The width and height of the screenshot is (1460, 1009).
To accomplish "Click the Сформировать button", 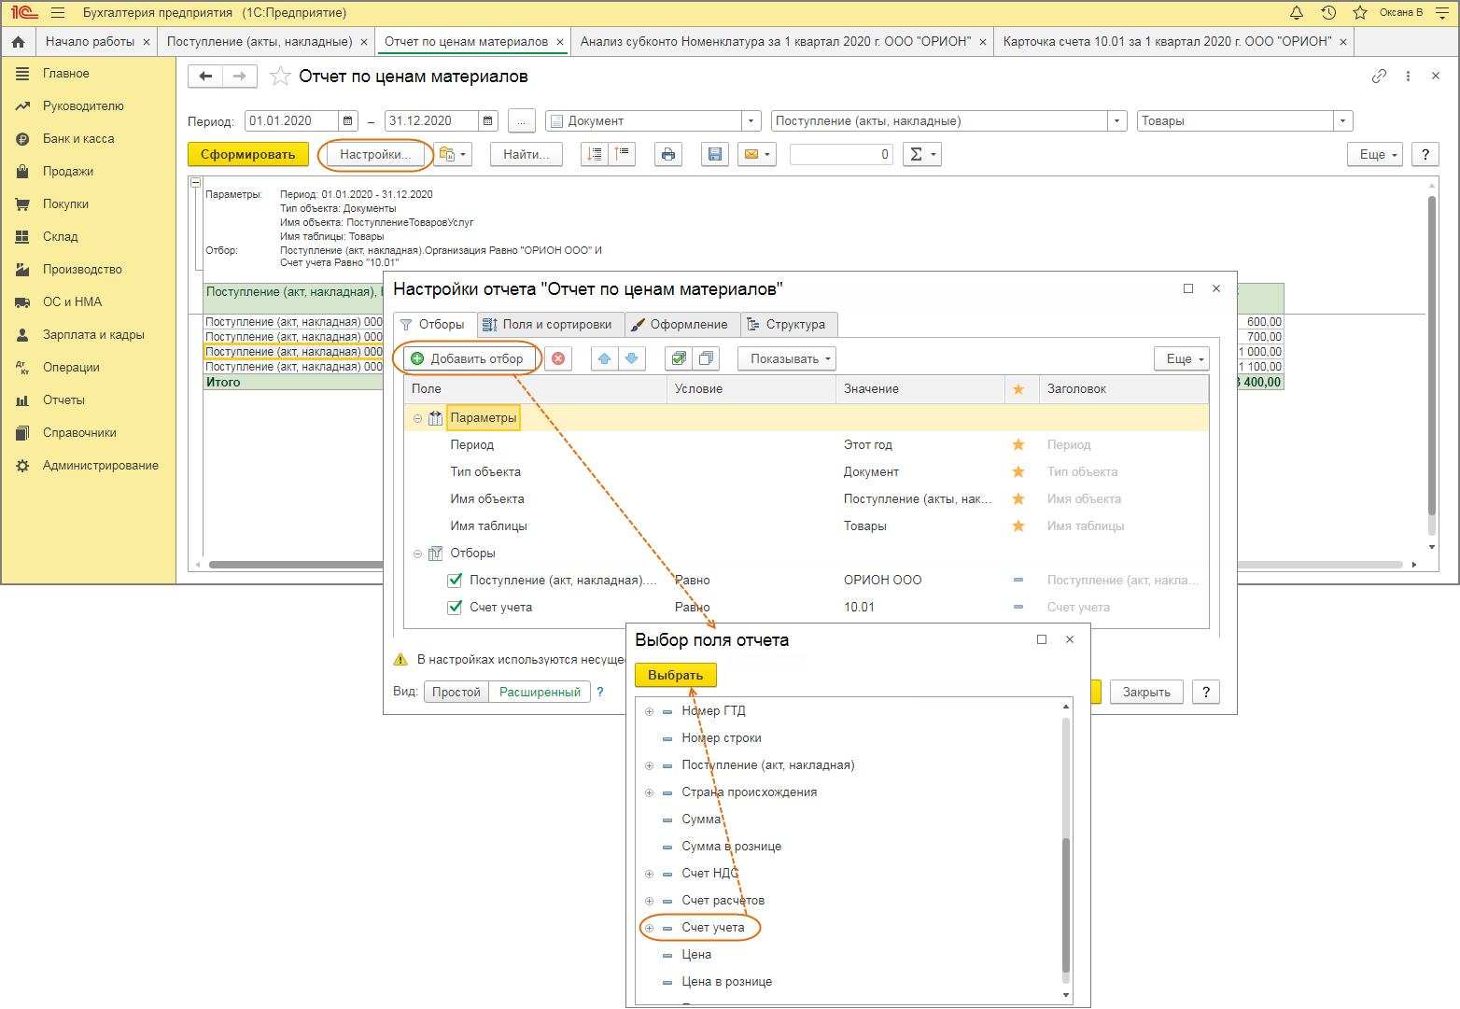I will [247, 155].
